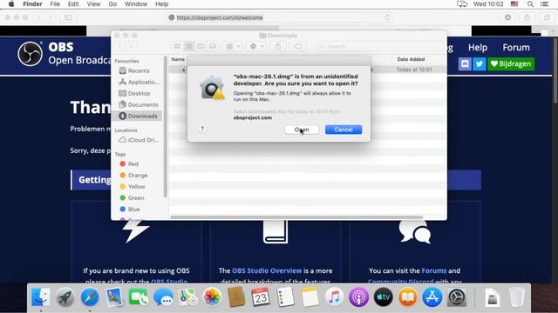The width and height of the screenshot is (558, 313).
Task: Reload the page in Safari
Action: [387, 17]
